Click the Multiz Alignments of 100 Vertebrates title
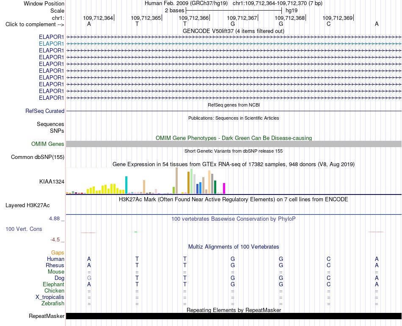This screenshot has height=326, width=402. point(234,247)
